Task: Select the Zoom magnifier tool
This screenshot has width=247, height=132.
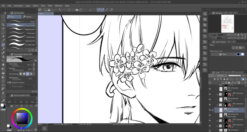Action: point(3,17)
